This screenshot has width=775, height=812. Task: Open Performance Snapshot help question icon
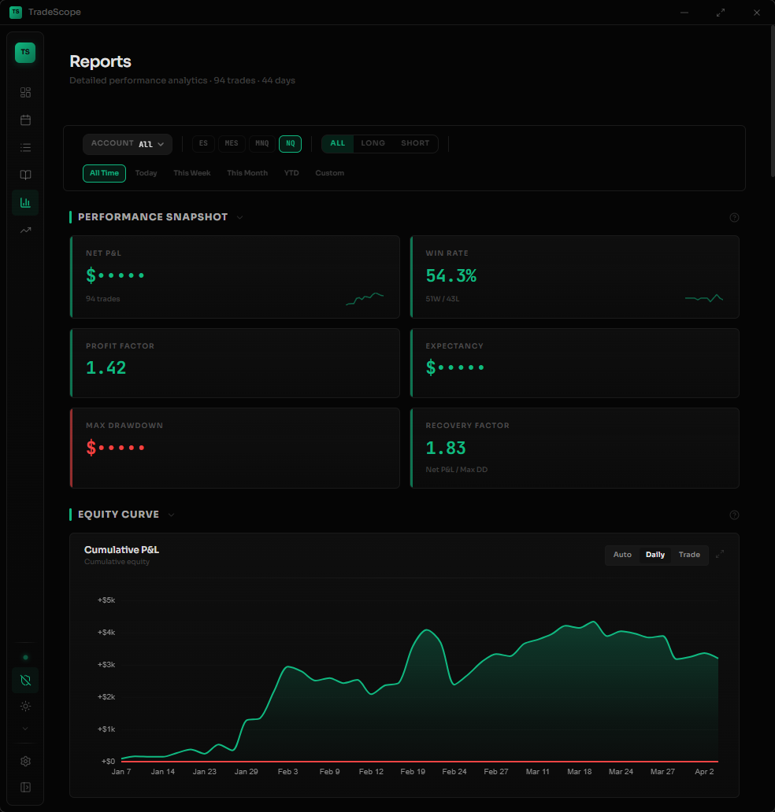[x=734, y=217]
